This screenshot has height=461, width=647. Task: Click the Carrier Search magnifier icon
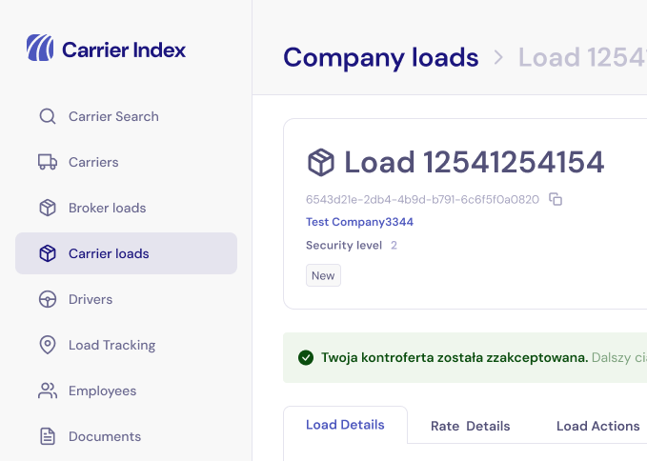click(x=48, y=116)
